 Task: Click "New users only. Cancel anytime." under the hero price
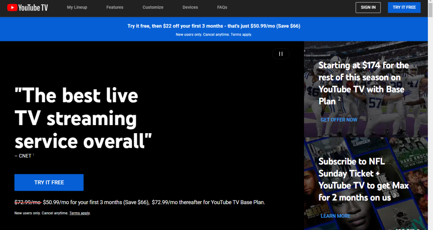[41, 213]
